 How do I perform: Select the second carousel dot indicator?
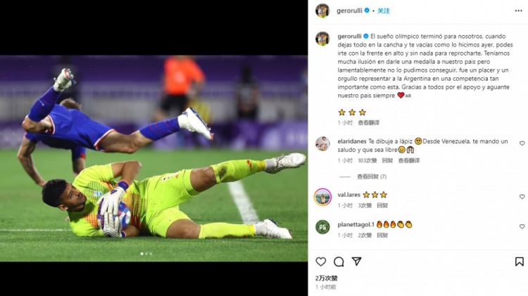point(146,254)
